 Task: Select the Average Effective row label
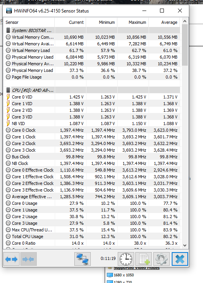(32, 197)
